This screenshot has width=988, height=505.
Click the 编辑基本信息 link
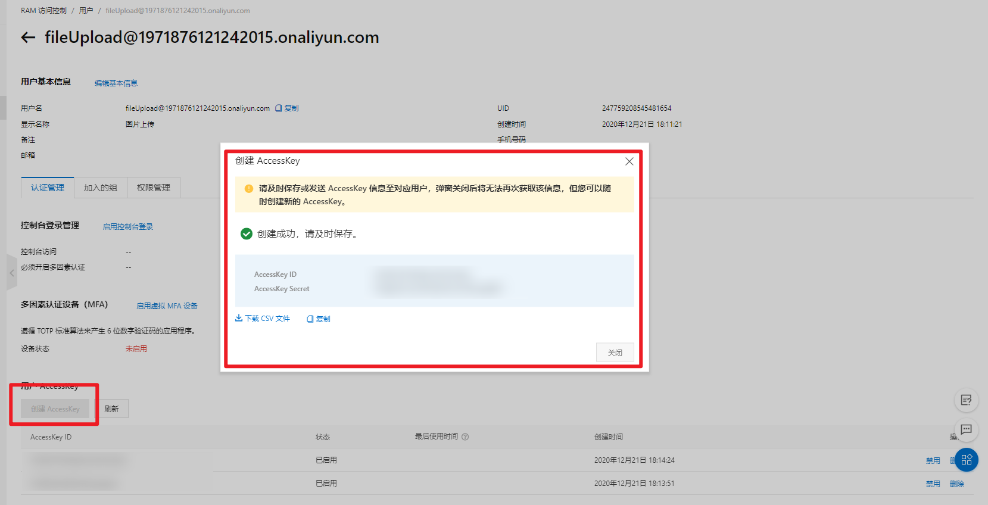(116, 83)
